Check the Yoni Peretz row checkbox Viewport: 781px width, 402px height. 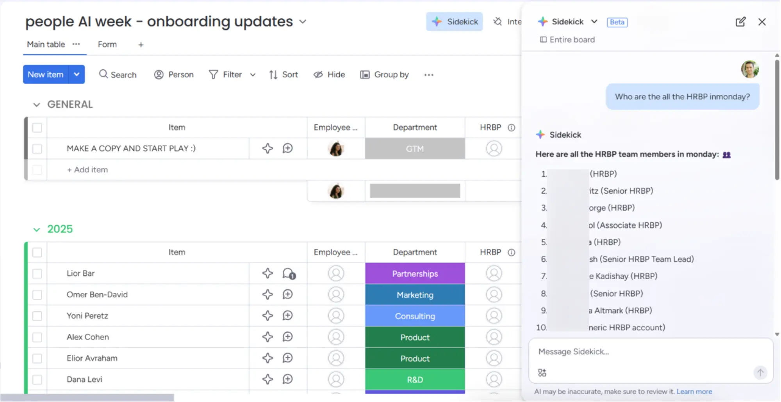[x=37, y=316]
